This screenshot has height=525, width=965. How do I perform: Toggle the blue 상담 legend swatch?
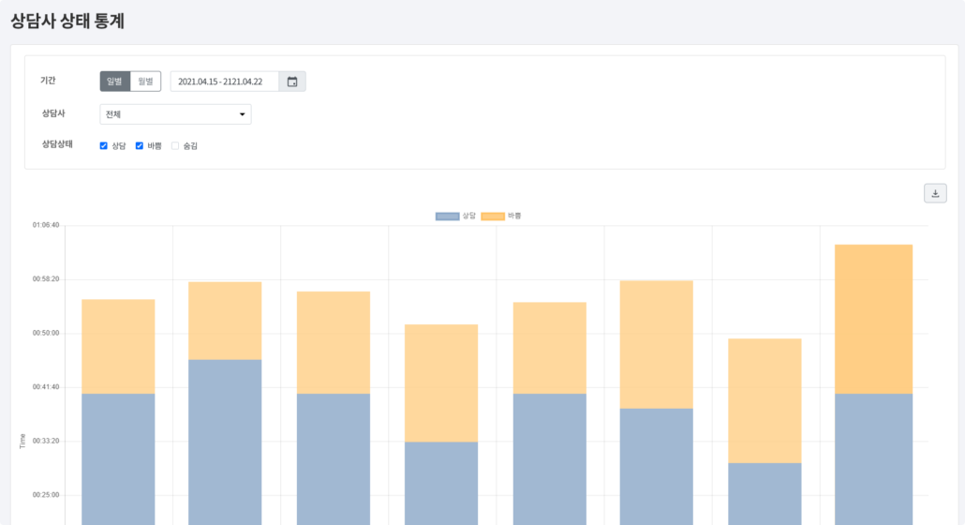point(447,217)
